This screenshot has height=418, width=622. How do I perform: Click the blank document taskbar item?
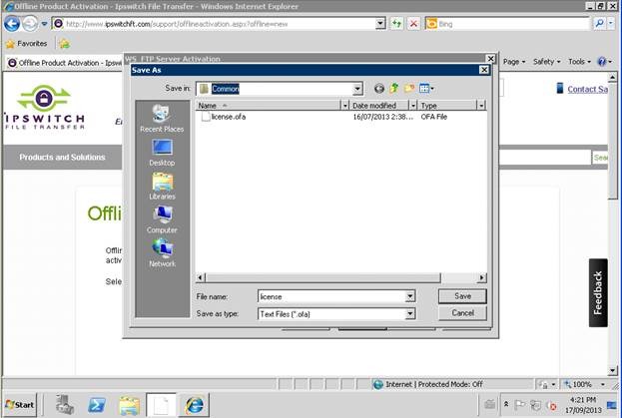click(161, 405)
